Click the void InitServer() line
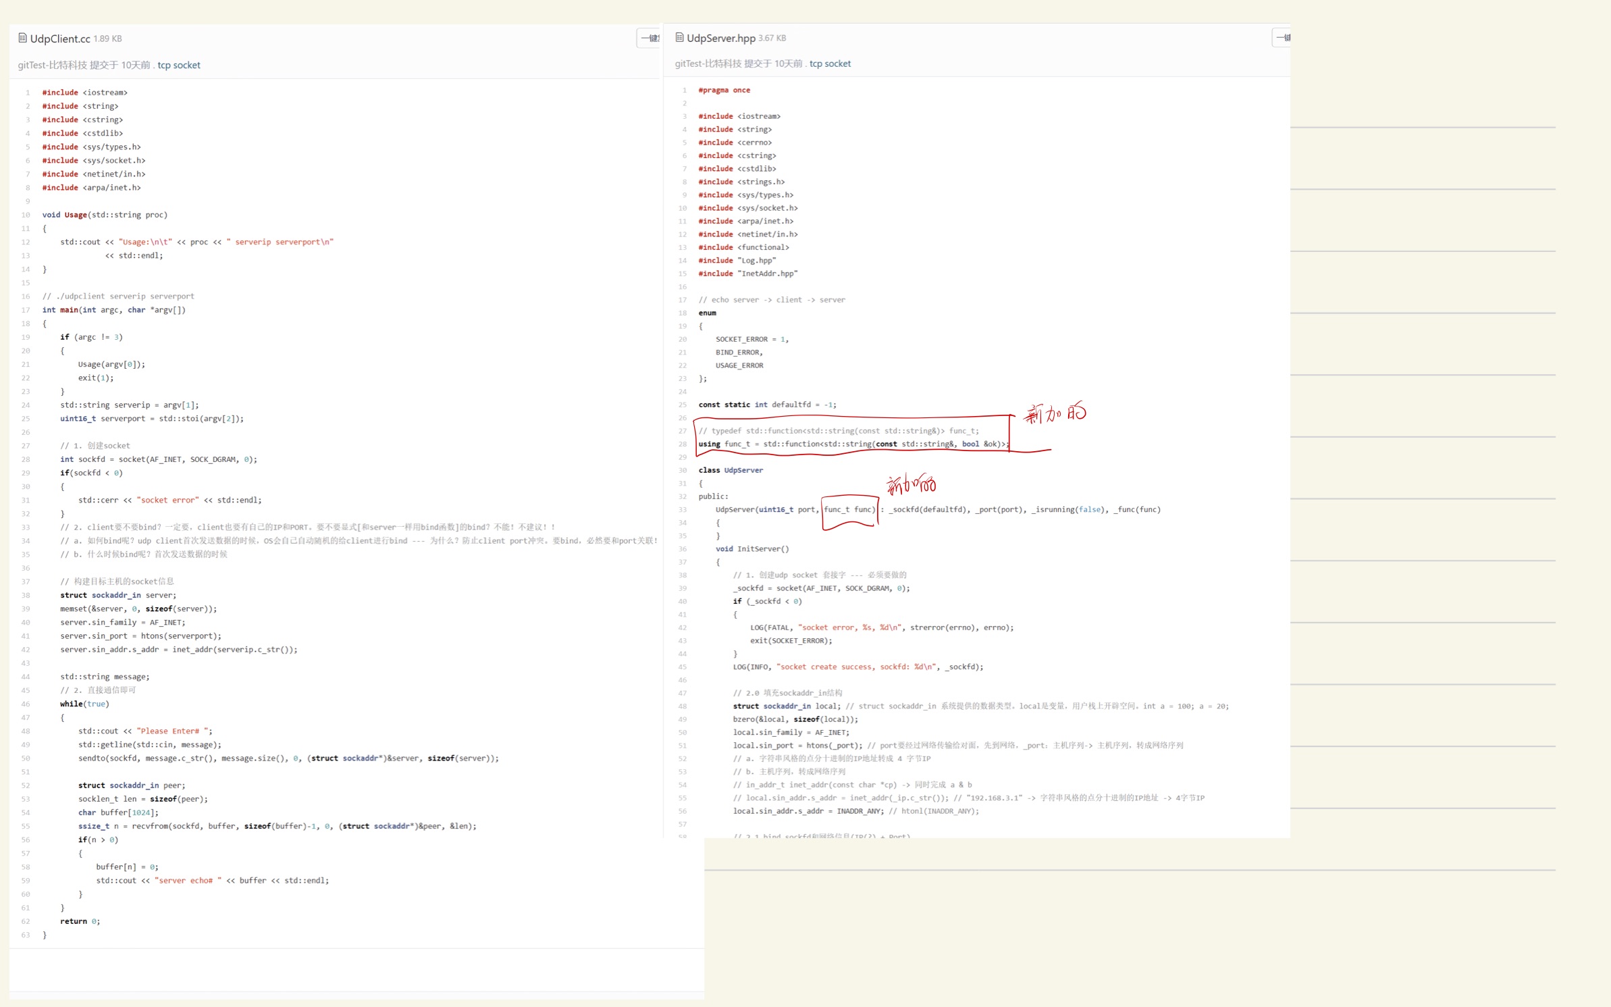Image resolution: width=1611 pixels, height=1007 pixels. click(x=751, y=549)
